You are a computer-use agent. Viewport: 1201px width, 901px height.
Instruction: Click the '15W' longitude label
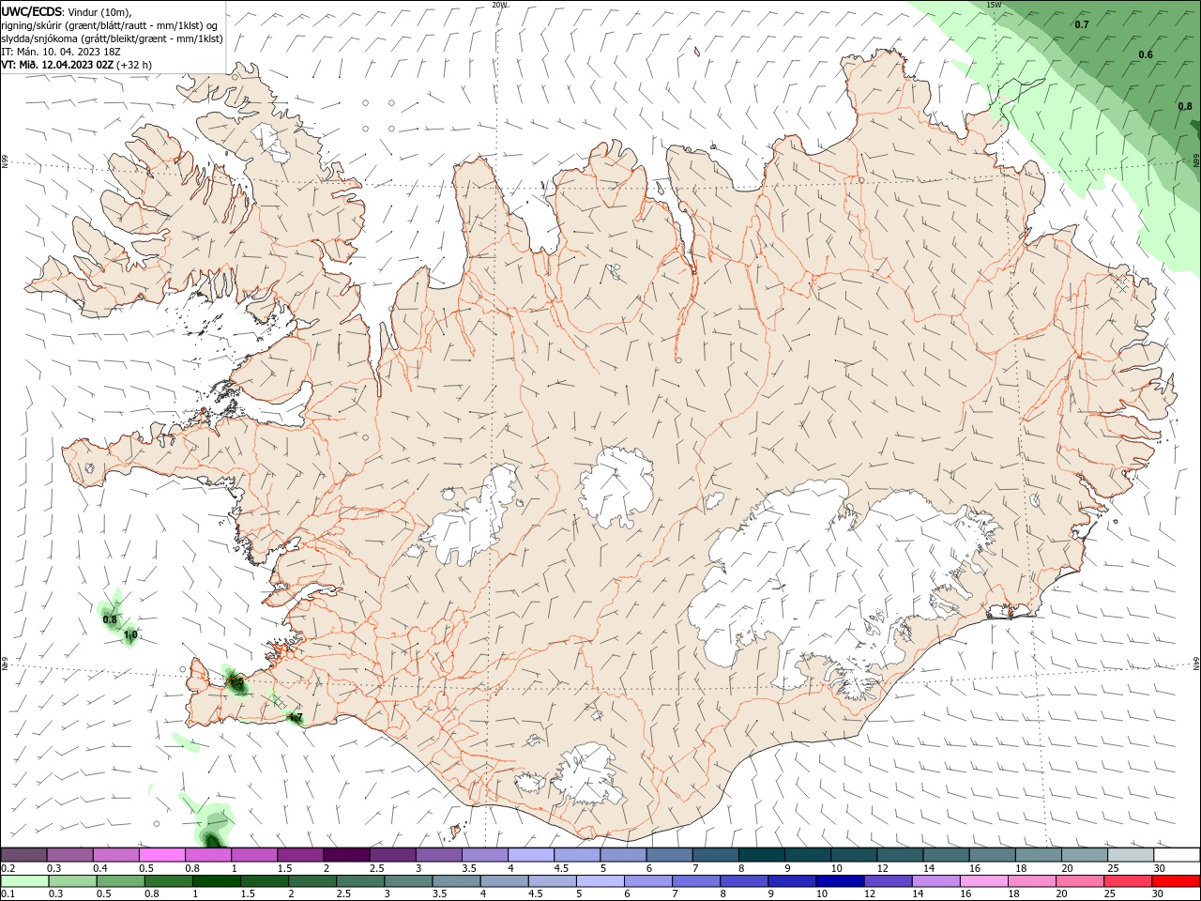click(x=995, y=5)
